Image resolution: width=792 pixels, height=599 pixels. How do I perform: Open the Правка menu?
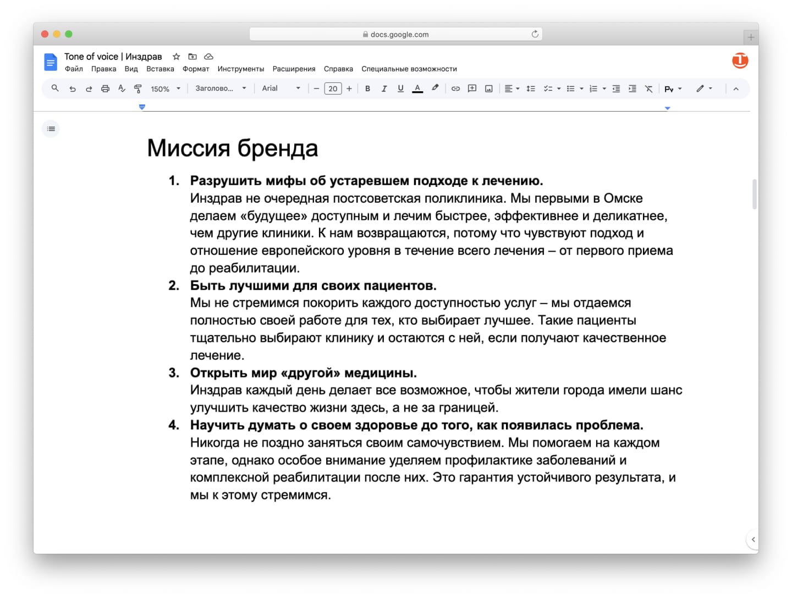pyautogui.click(x=103, y=69)
